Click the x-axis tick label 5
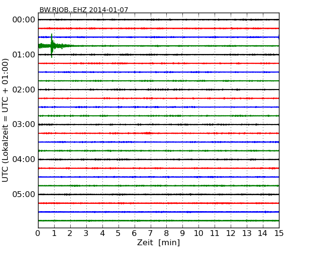This screenshot has width=317, height=253. coord(119,234)
